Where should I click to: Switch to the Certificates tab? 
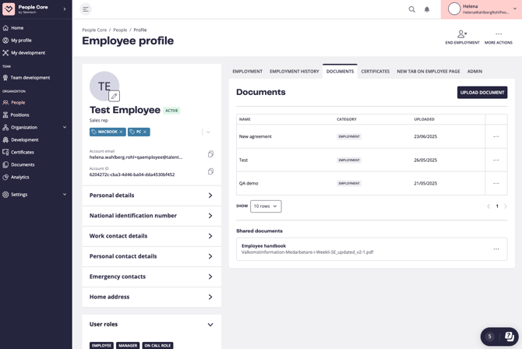(375, 71)
